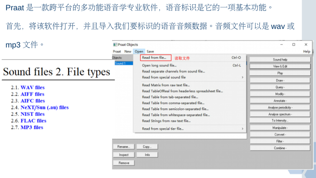
Task: Click the To Intensity... button
Action: click(x=280, y=121)
